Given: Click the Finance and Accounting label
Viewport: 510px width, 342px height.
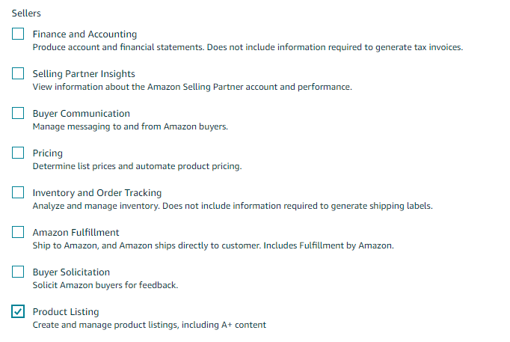Looking at the screenshot, I should tap(85, 34).
